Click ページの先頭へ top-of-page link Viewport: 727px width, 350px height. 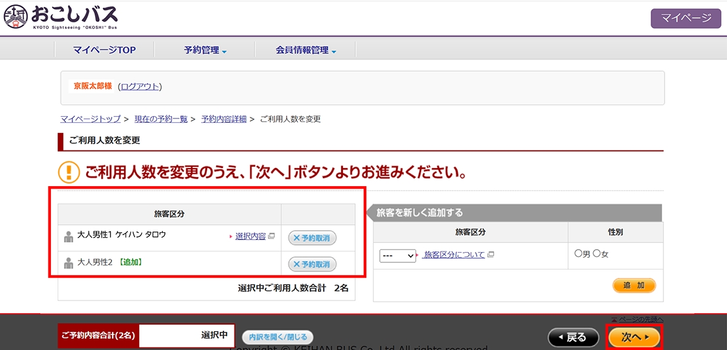click(637, 319)
